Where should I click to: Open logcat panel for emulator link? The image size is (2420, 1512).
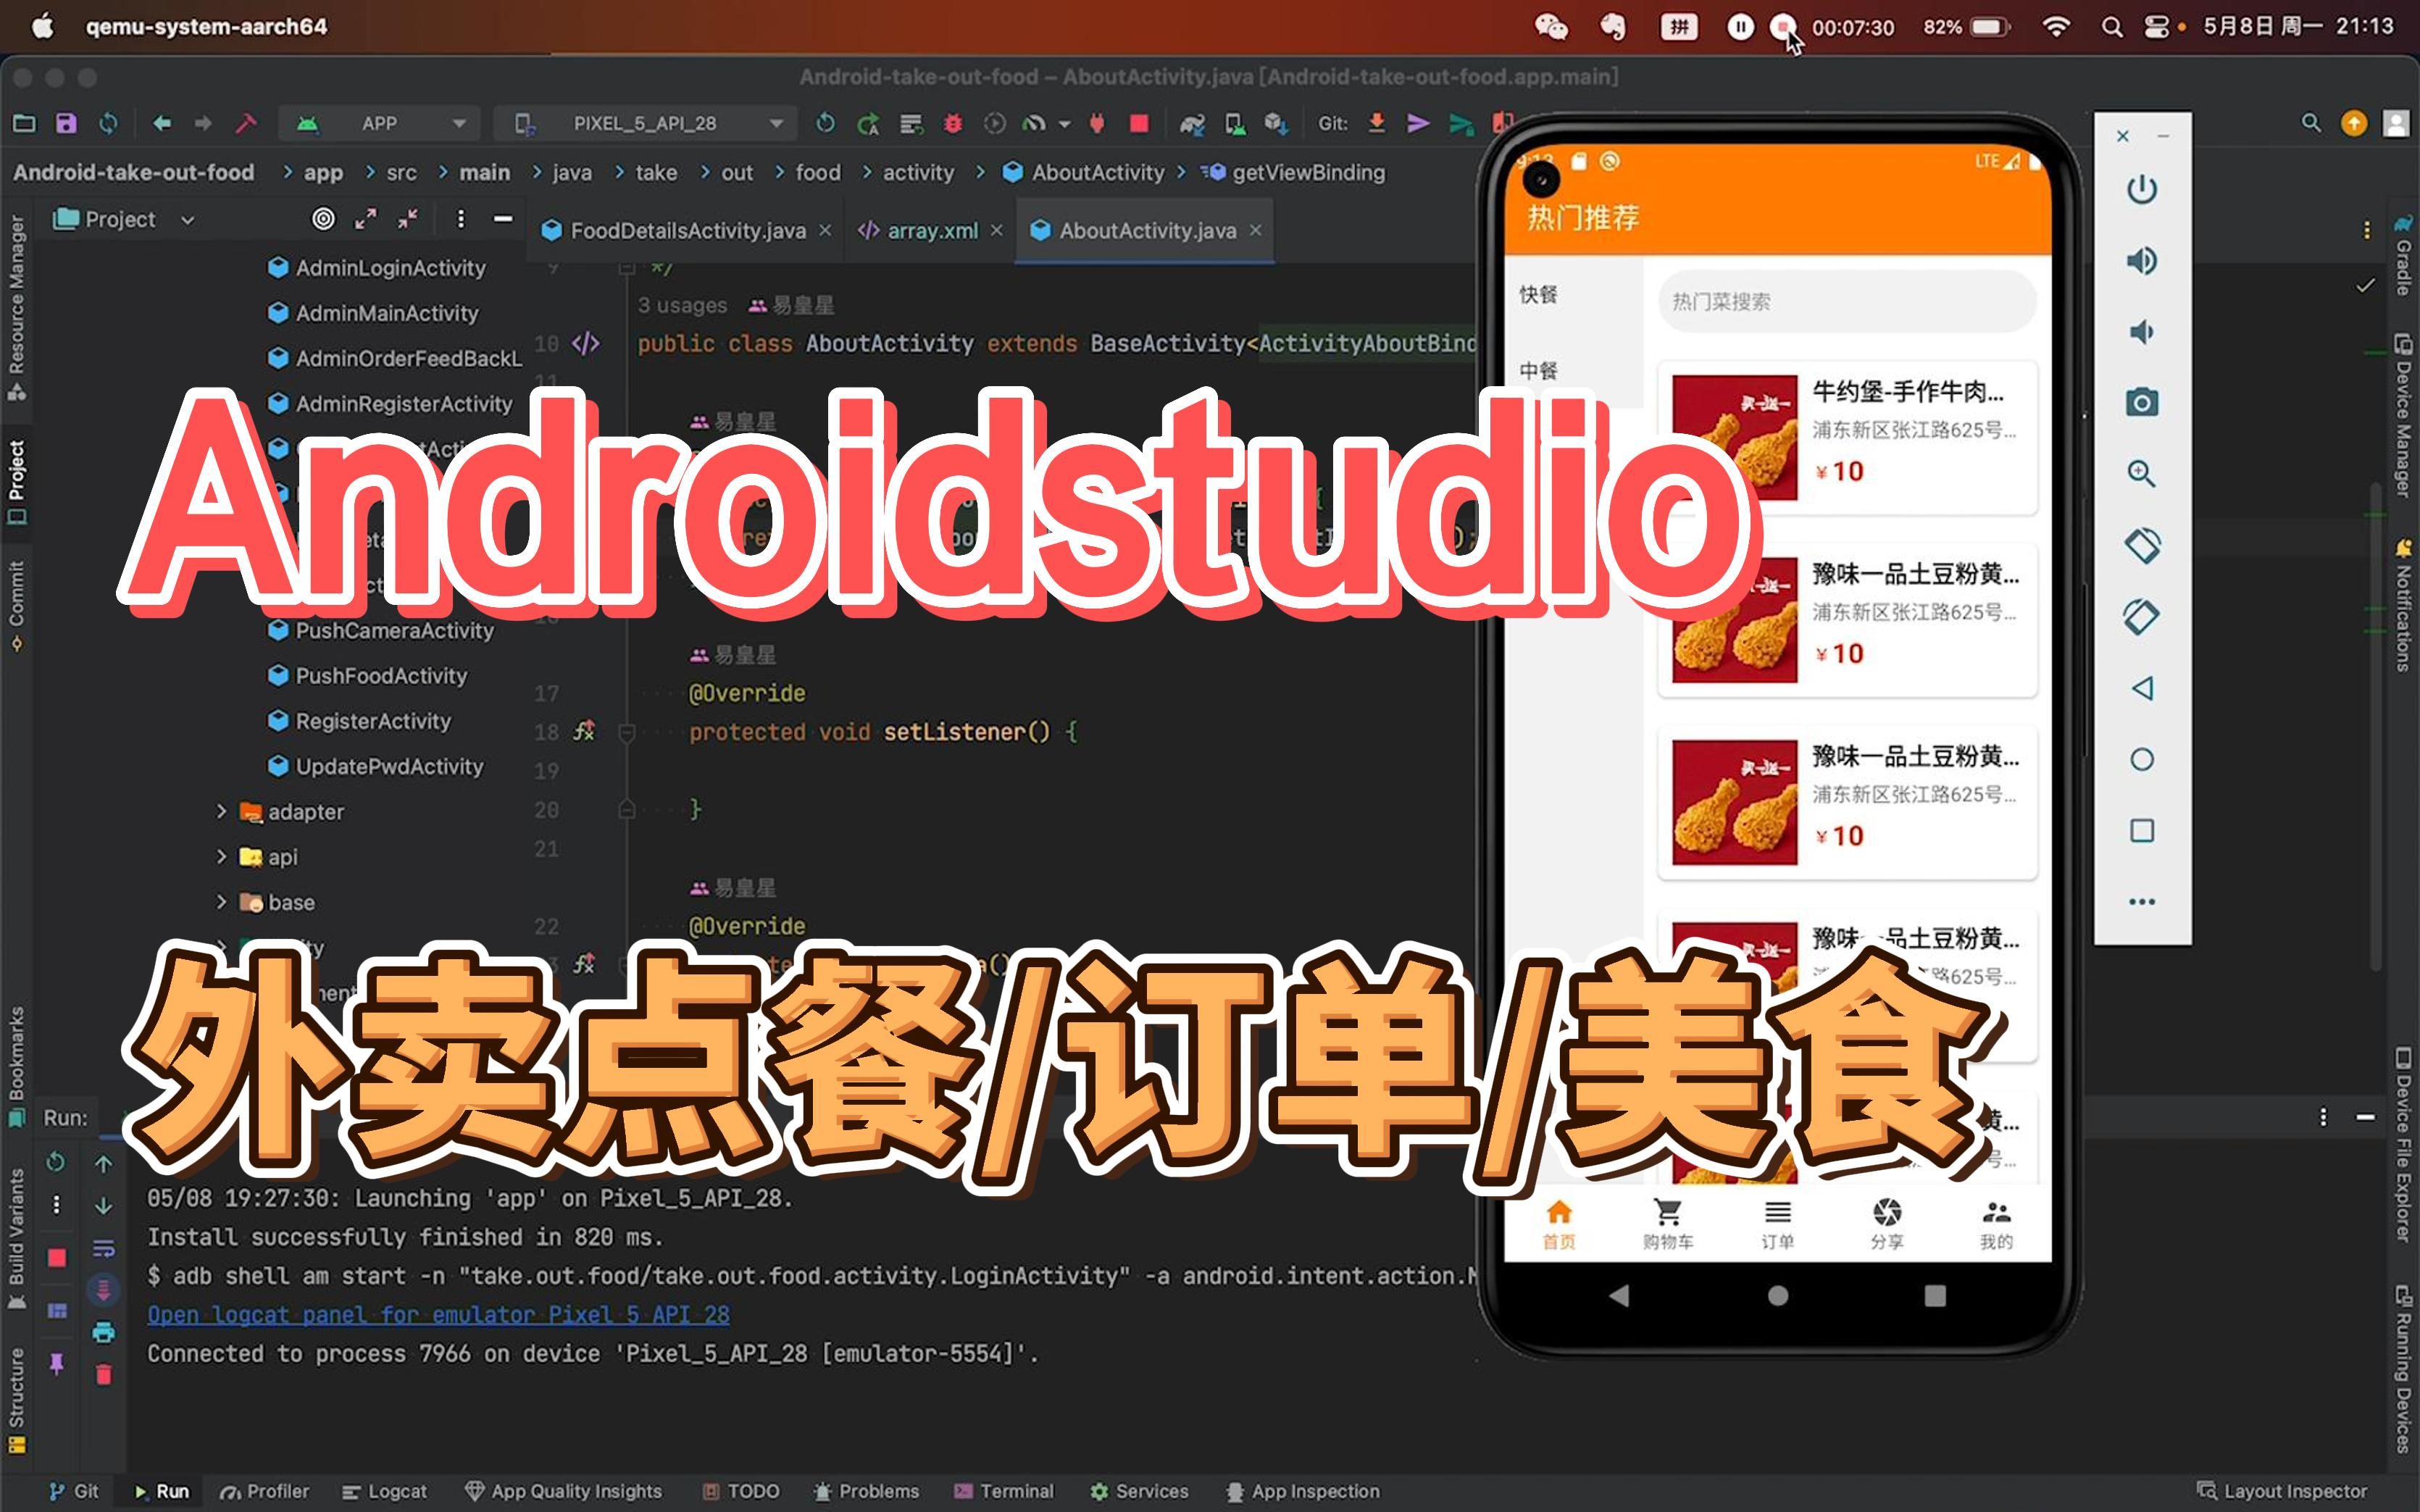click(438, 1315)
